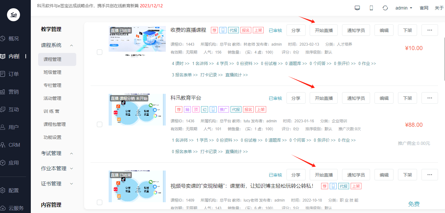The width and height of the screenshot is (445, 213).
Task: Expand the 作业本管理 menu group
Action: tap(71, 169)
